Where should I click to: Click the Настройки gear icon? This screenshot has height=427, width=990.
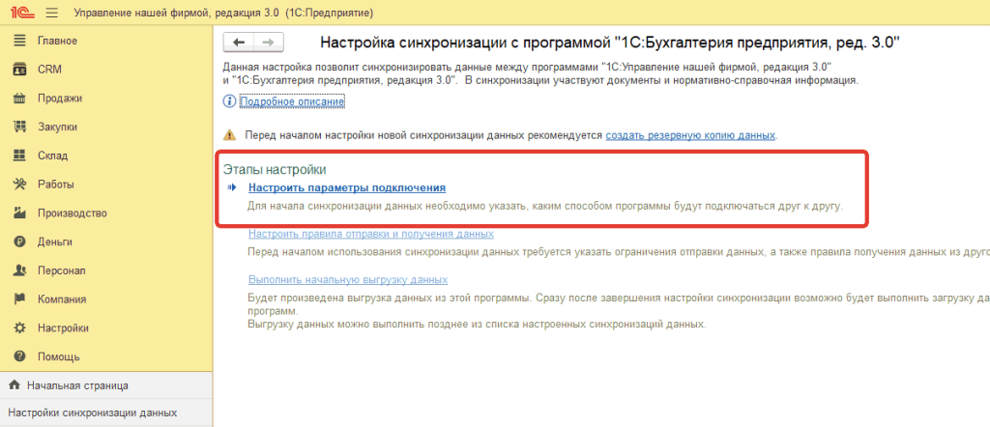coord(19,327)
